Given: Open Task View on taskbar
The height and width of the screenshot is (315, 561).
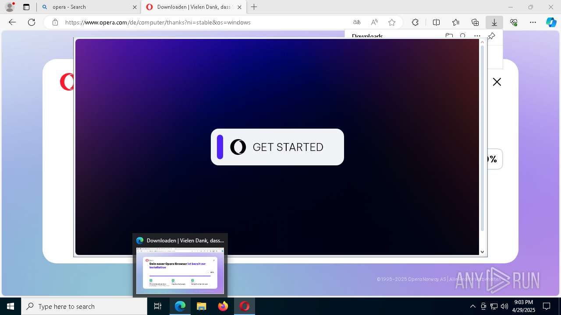Looking at the screenshot, I should [158, 306].
